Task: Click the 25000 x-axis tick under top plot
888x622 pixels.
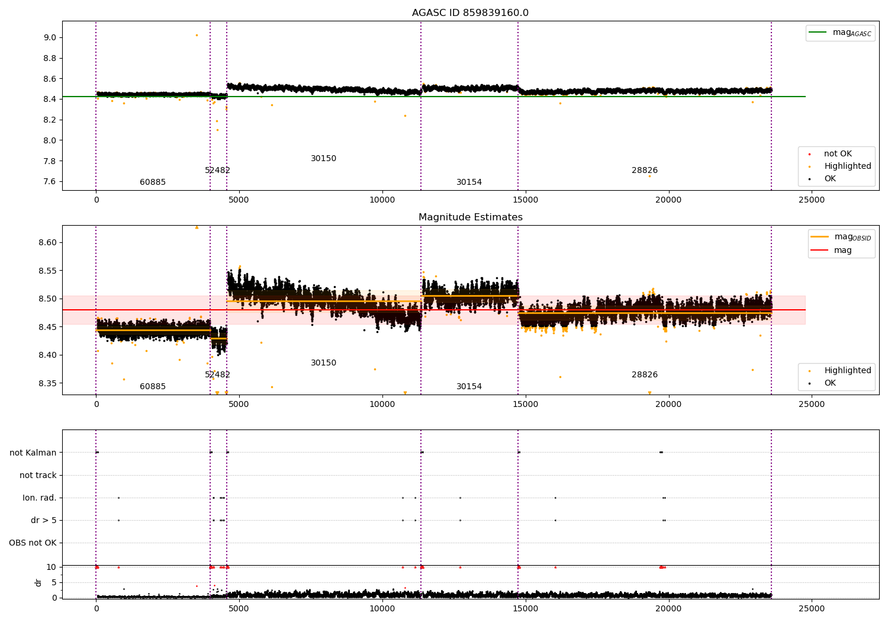Action: pyautogui.click(x=812, y=200)
